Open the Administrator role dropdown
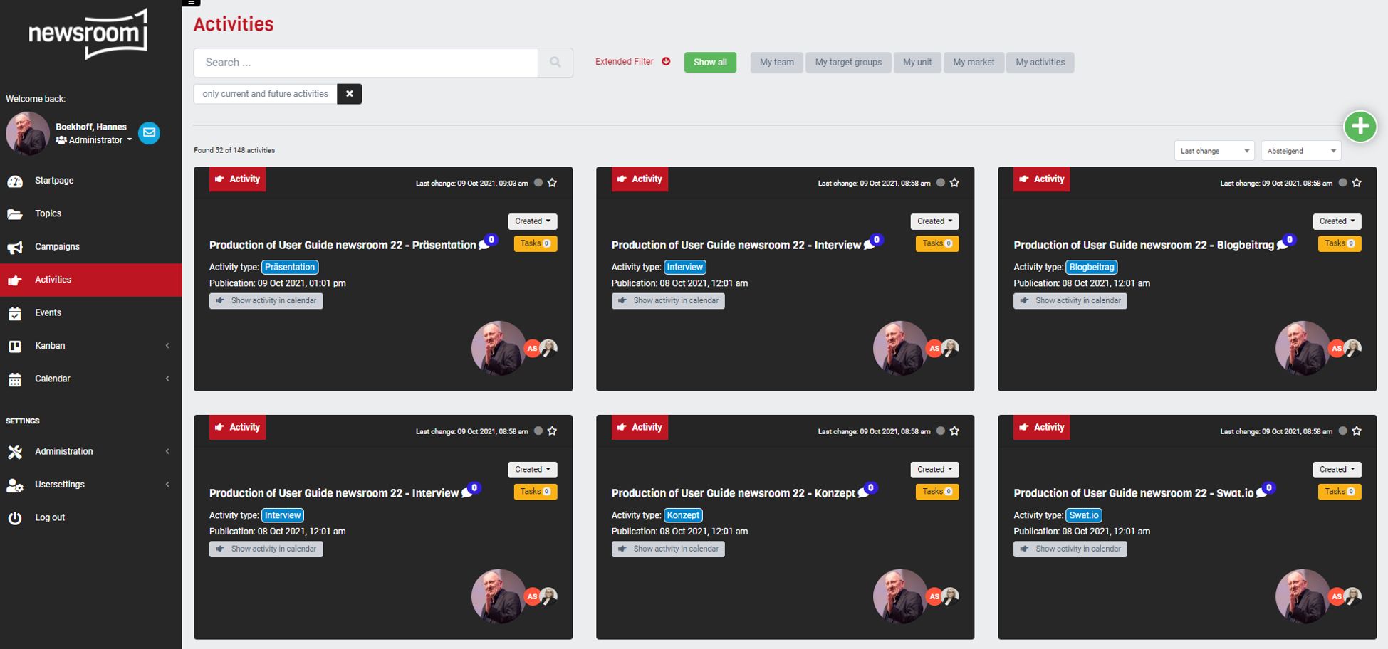The image size is (1388, 649). coord(94,140)
